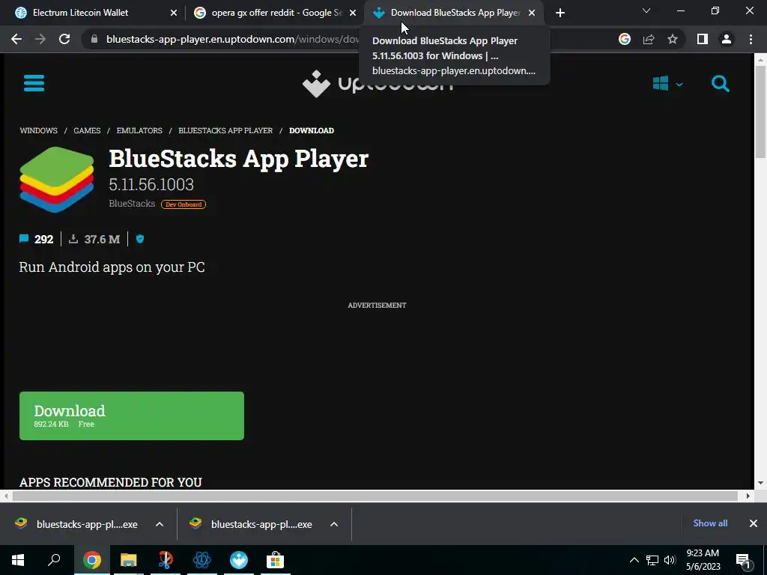This screenshot has height=575, width=767.
Task: Click the Uptodown search magnifier icon
Action: [x=720, y=84]
